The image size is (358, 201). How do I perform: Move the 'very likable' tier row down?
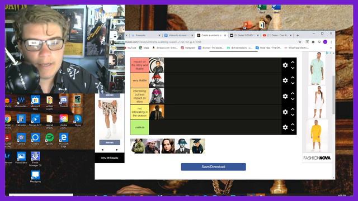tap(293, 83)
